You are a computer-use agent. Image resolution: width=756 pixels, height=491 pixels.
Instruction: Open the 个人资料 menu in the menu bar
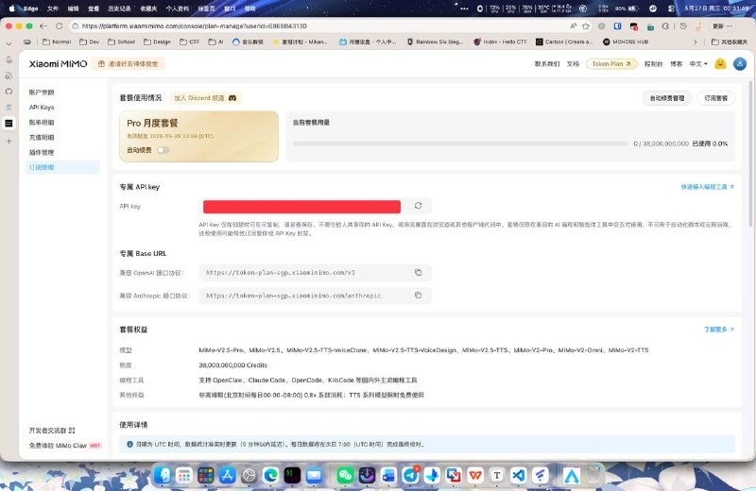tap(178, 8)
